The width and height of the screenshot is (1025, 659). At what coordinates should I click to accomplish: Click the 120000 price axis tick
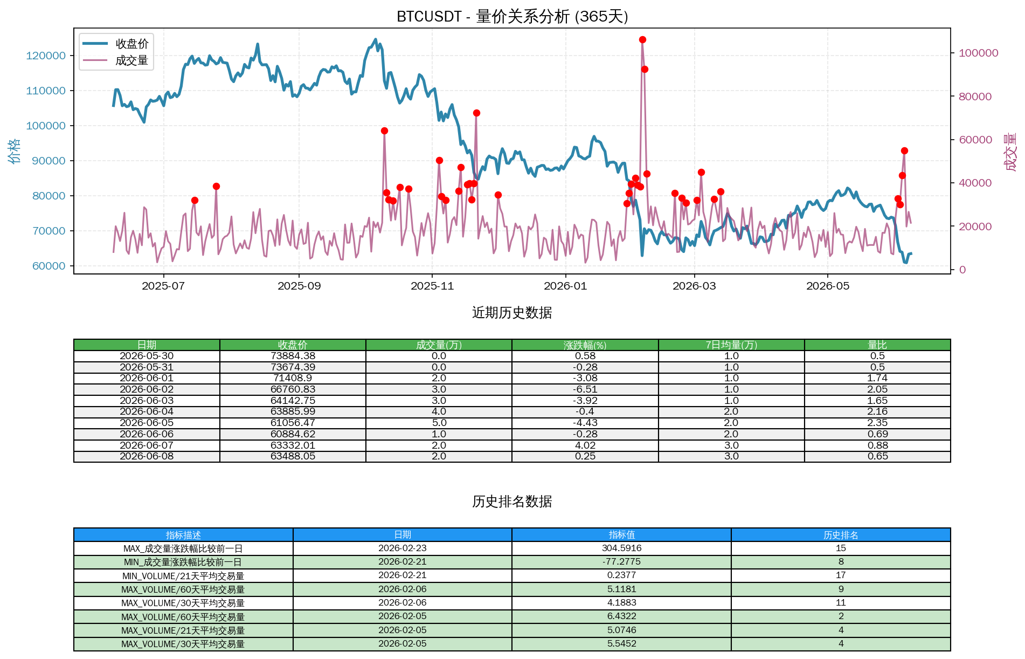click(x=46, y=56)
